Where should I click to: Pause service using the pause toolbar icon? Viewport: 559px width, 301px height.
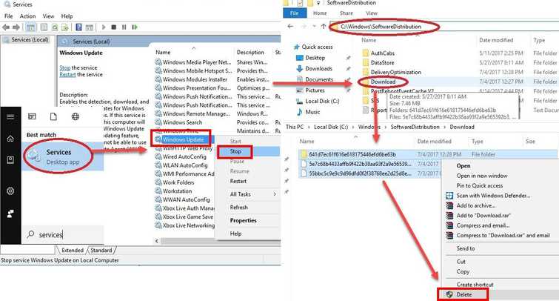[124, 27]
